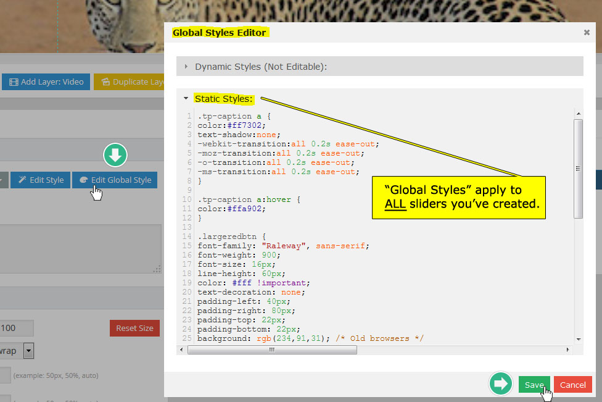Collapse the Static Styles section
Screen dimensions: 602x402
186,99
